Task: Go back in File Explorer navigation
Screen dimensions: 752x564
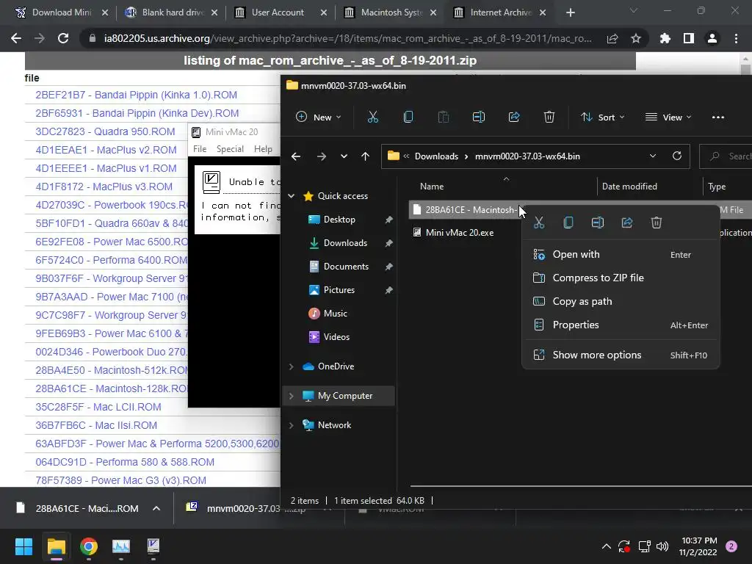Action: [296, 156]
